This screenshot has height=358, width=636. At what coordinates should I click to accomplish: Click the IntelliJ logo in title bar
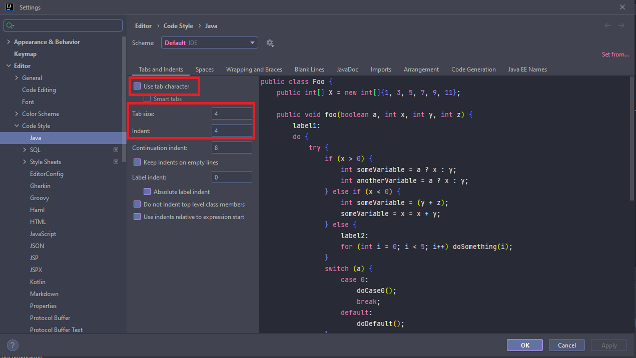click(10, 7)
